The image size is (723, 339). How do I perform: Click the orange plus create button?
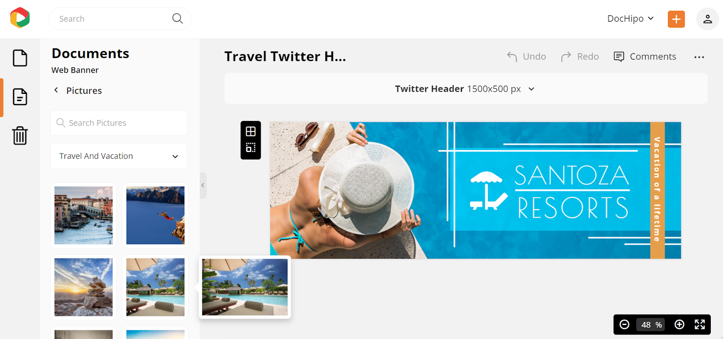coord(676,19)
